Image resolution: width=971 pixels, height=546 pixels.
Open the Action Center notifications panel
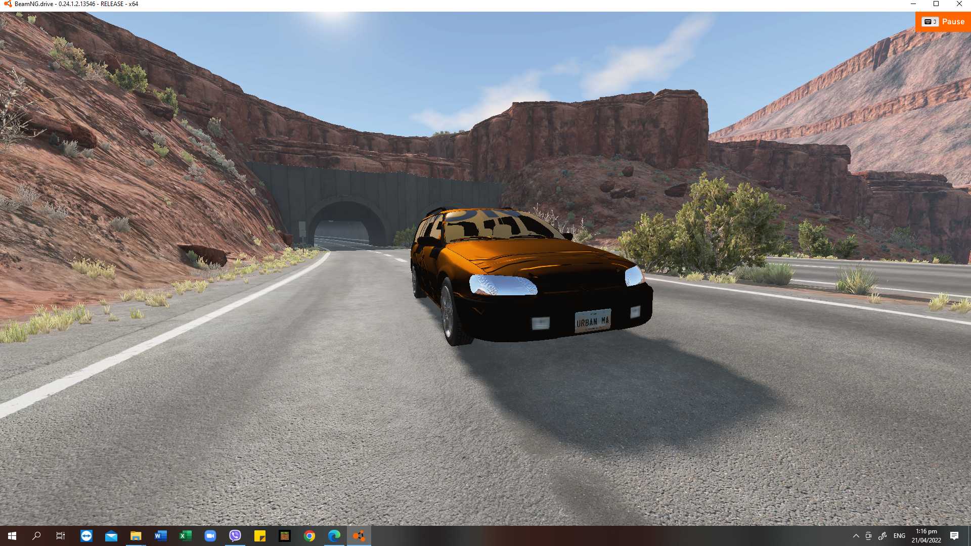point(954,536)
